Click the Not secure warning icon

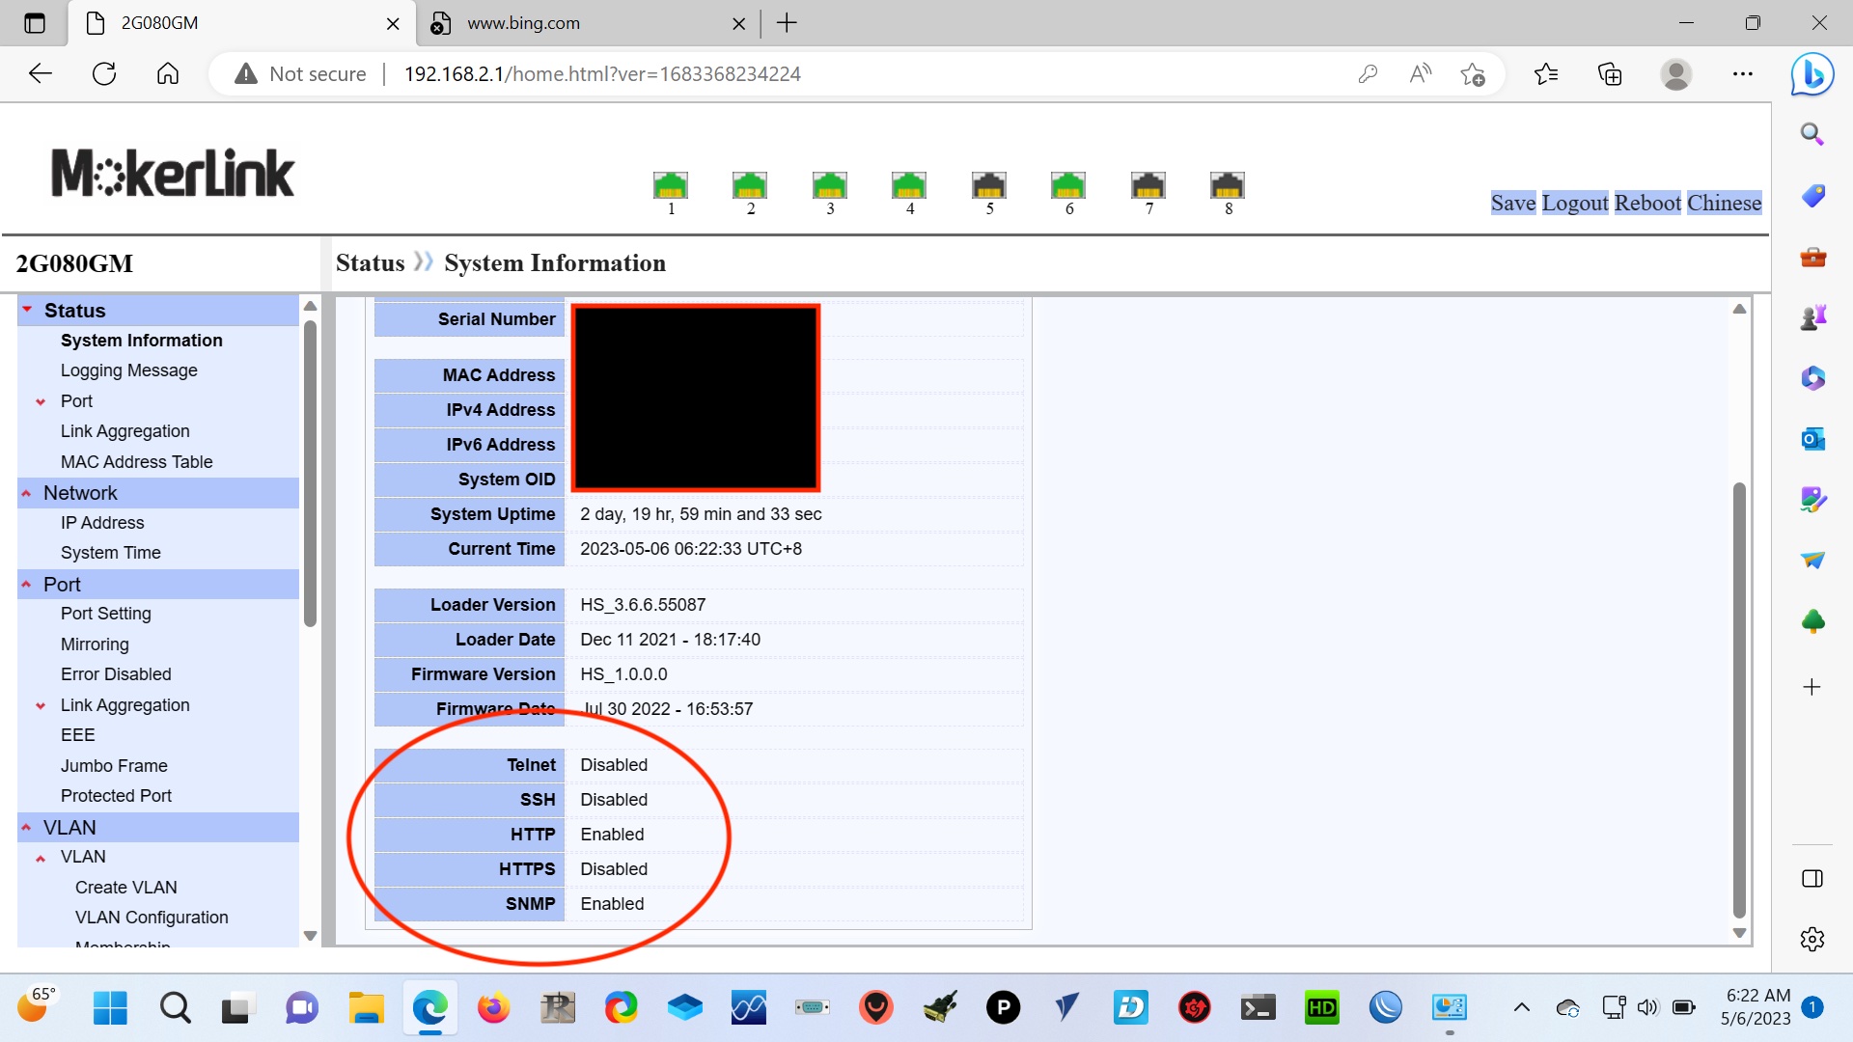click(245, 73)
